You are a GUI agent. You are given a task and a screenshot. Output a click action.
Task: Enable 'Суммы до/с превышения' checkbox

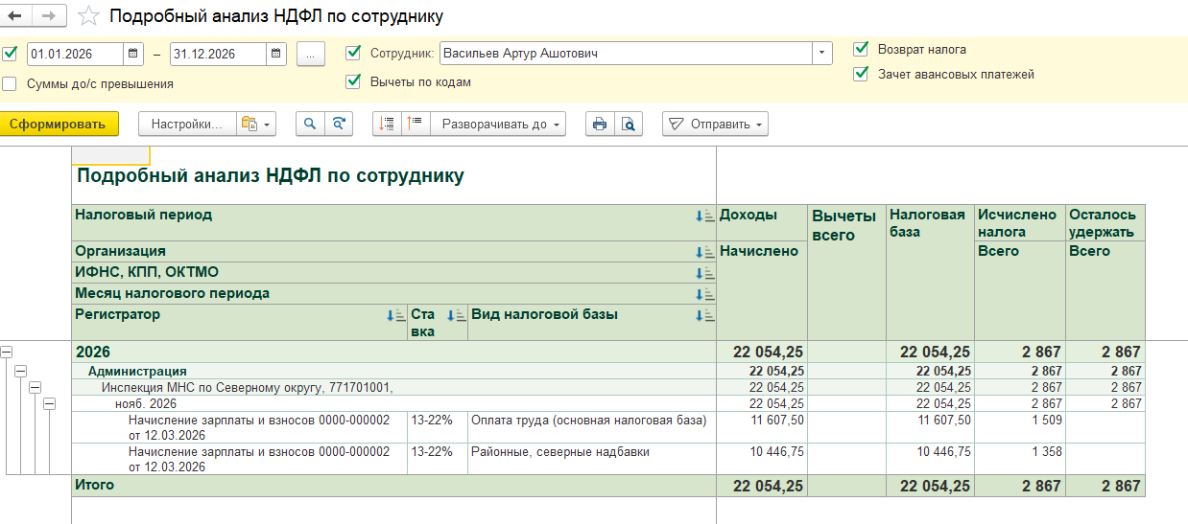coord(10,83)
